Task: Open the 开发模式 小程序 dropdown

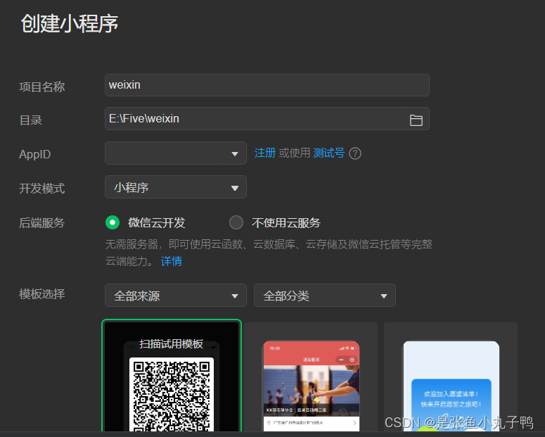Action: point(176,187)
